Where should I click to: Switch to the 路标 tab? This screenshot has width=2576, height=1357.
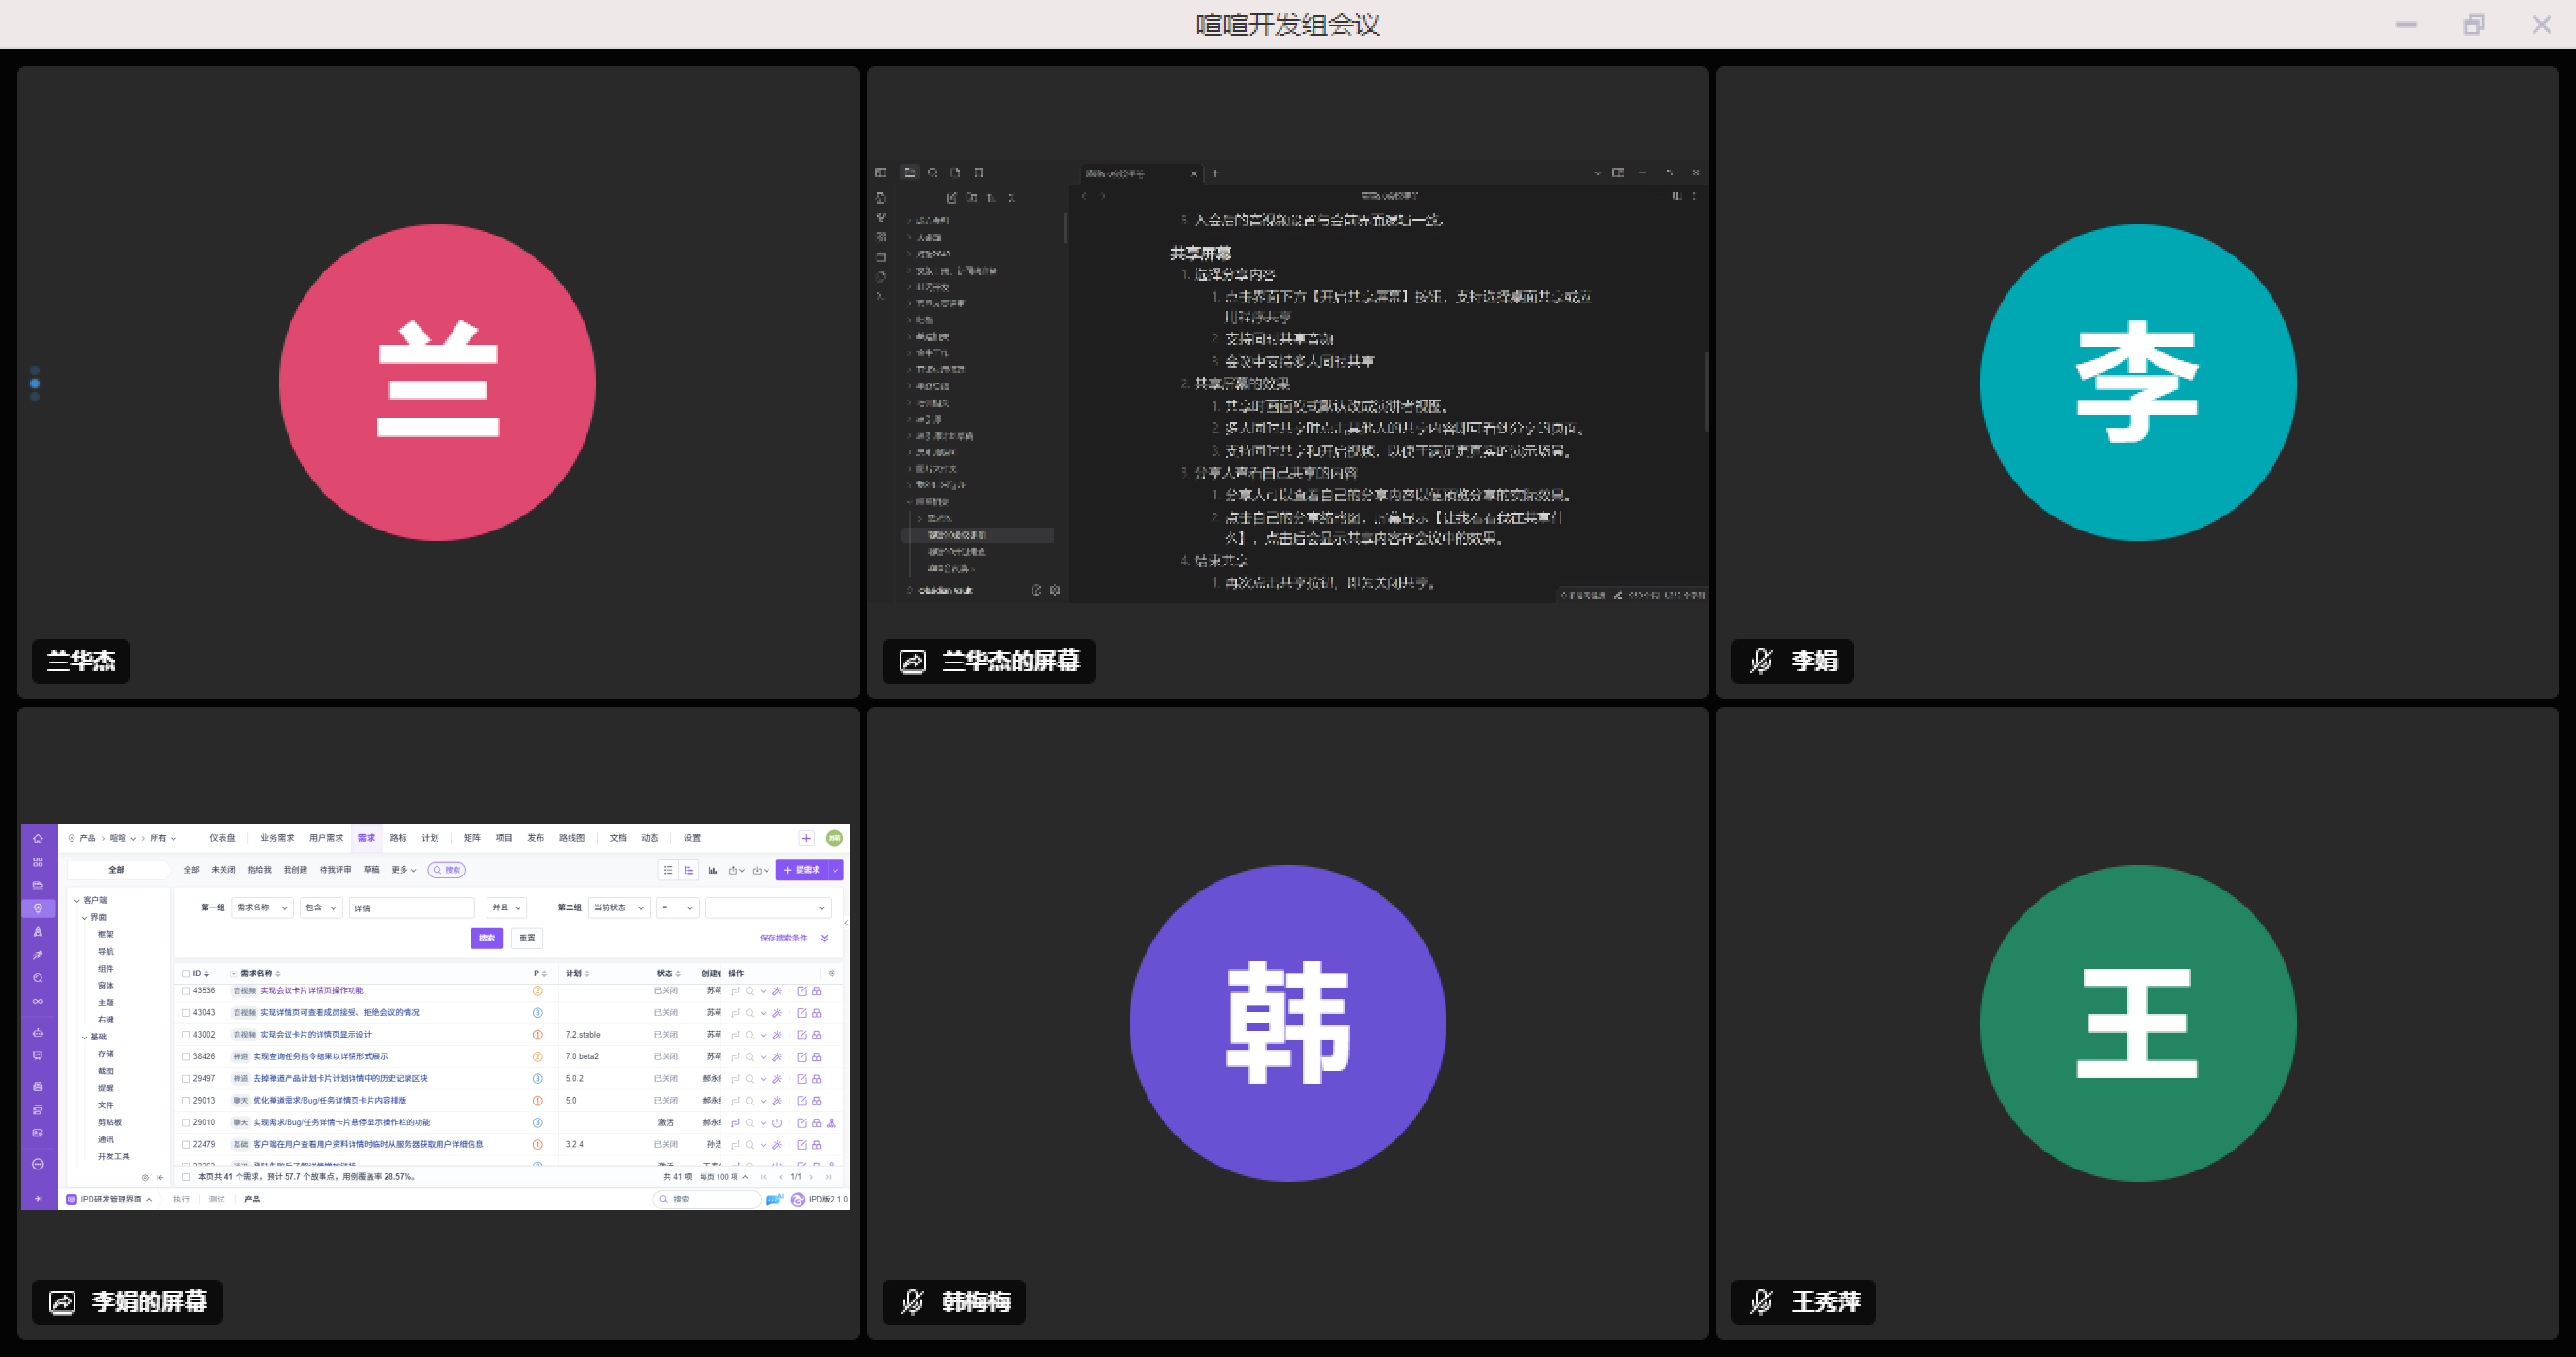tap(398, 838)
